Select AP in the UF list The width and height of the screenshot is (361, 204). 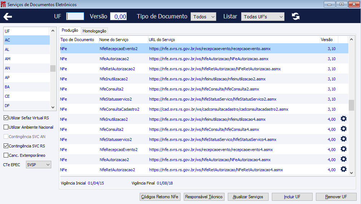click(27, 77)
